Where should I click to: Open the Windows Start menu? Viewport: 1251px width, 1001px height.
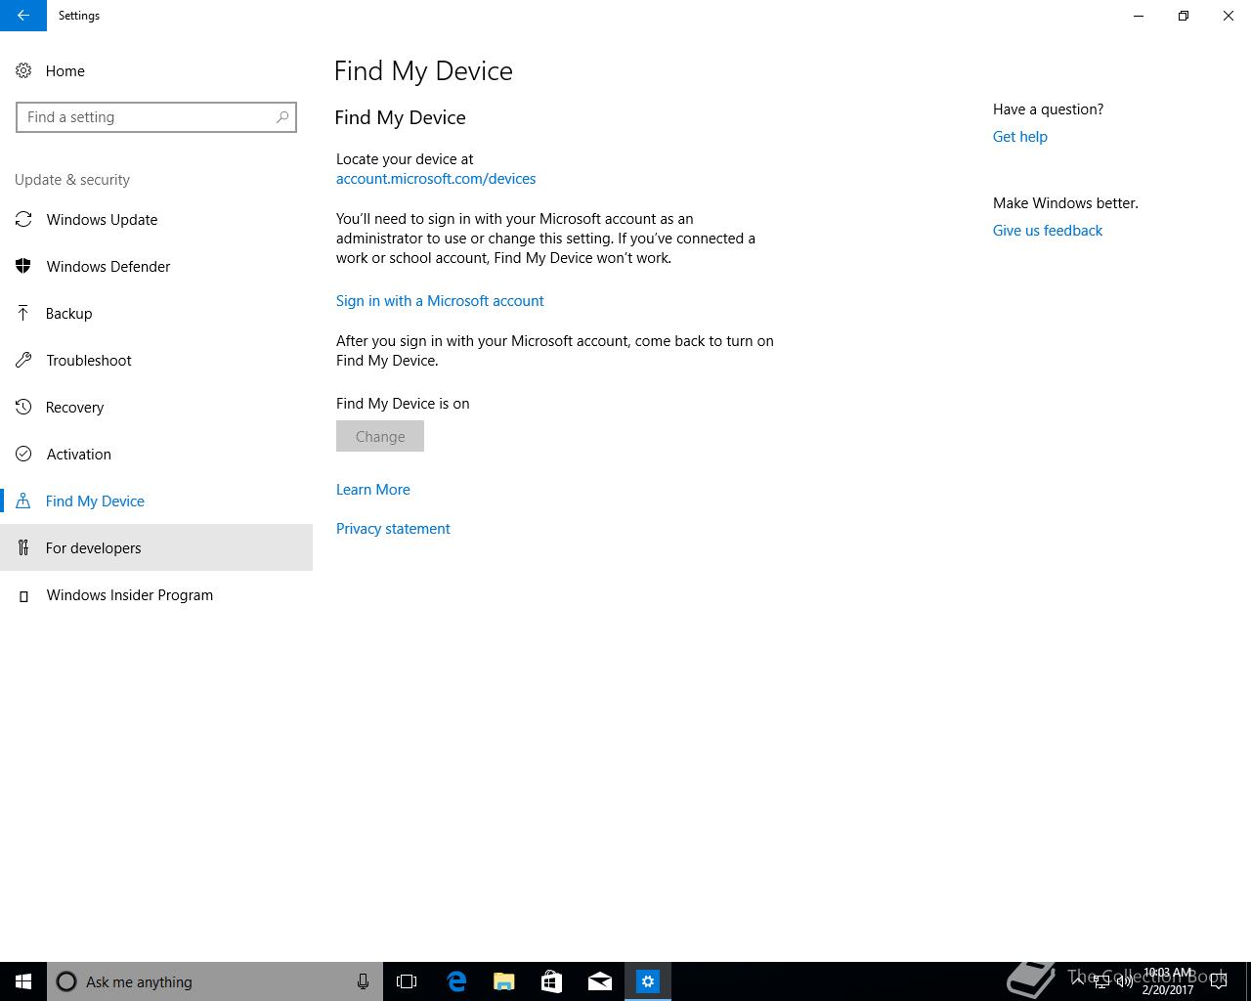pos(23,981)
